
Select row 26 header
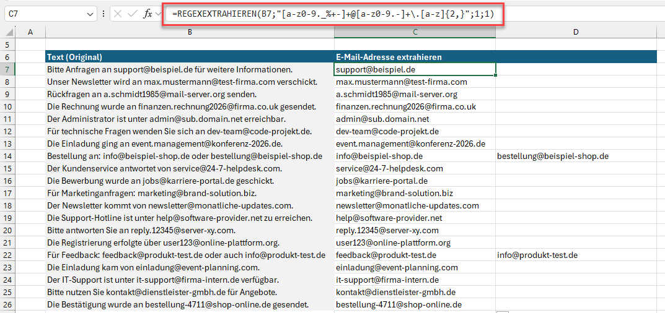(7, 304)
